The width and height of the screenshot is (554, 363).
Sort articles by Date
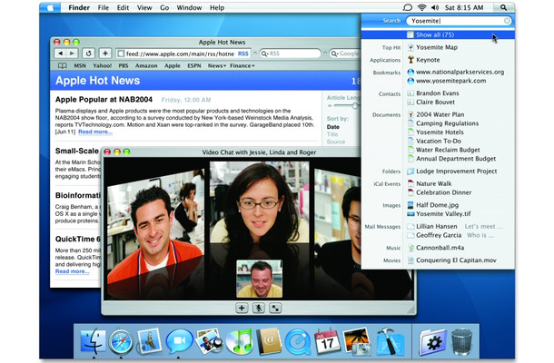[x=333, y=127]
